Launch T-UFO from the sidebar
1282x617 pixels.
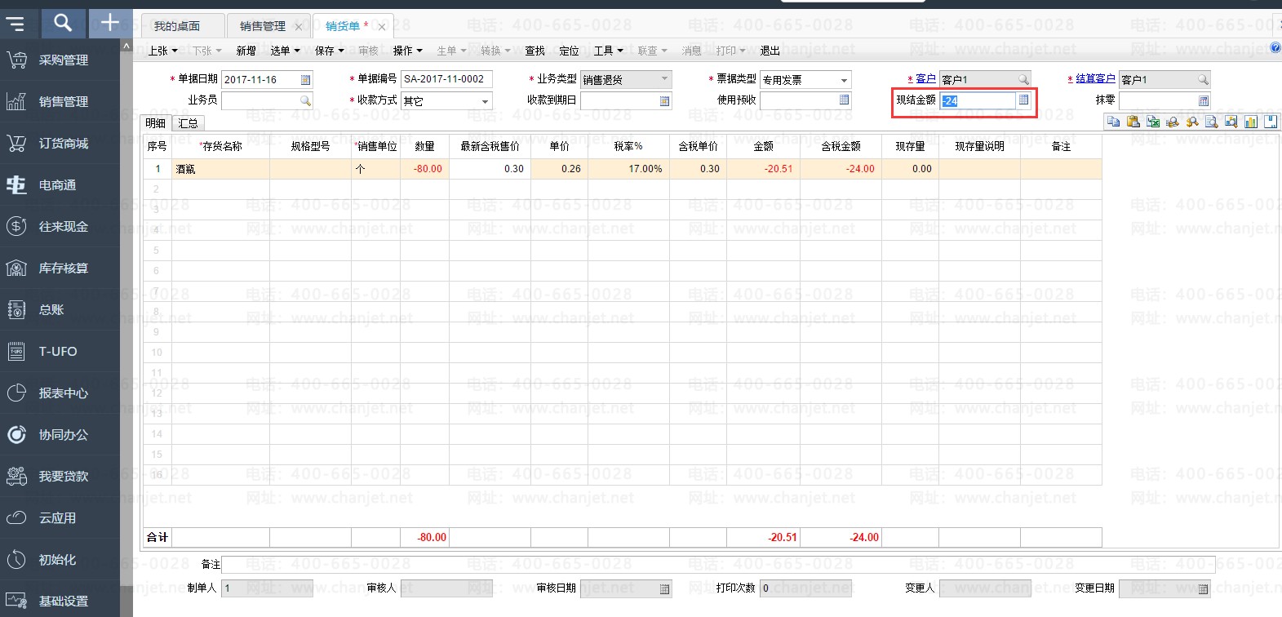click(x=60, y=351)
